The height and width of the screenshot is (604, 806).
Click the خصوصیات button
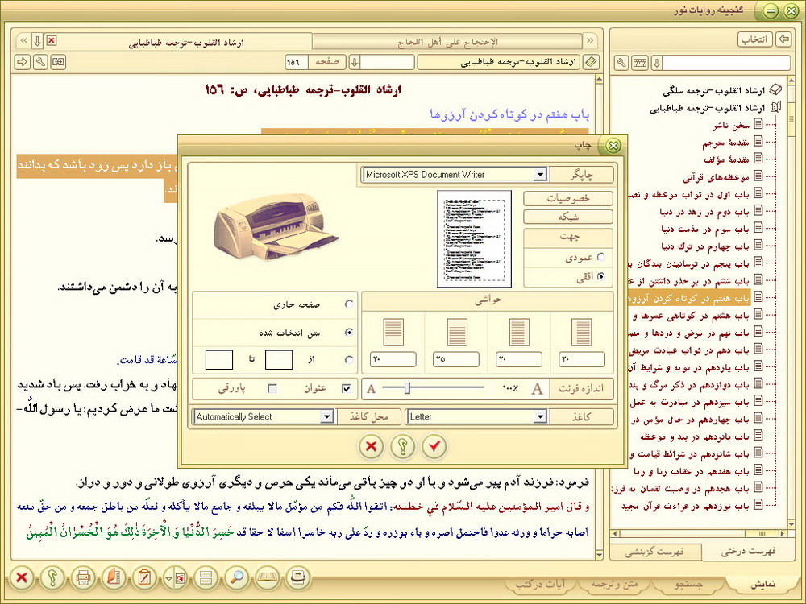tap(568, 198)
